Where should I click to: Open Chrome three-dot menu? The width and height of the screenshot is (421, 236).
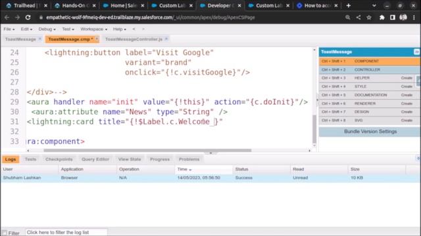[414, 18]
